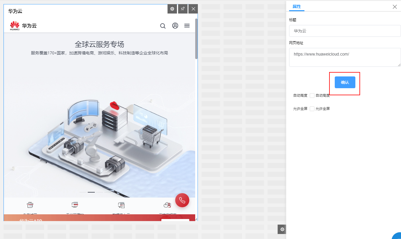Close the 属性 properties panel
Image resolution: width=401 pixels, height=239 pixels.
395,7
